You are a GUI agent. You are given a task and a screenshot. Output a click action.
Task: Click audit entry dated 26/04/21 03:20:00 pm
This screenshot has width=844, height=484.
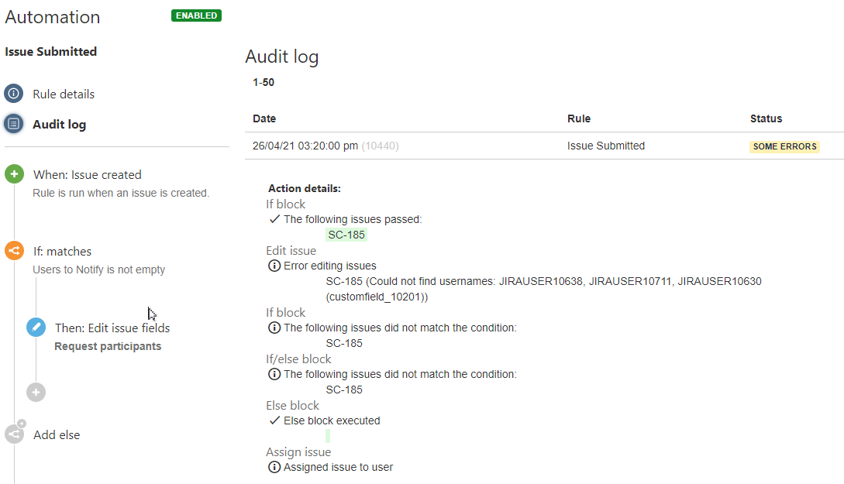[305, 146]
